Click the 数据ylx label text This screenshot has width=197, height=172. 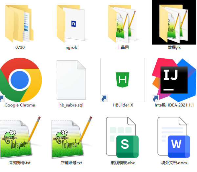point(174,48)
